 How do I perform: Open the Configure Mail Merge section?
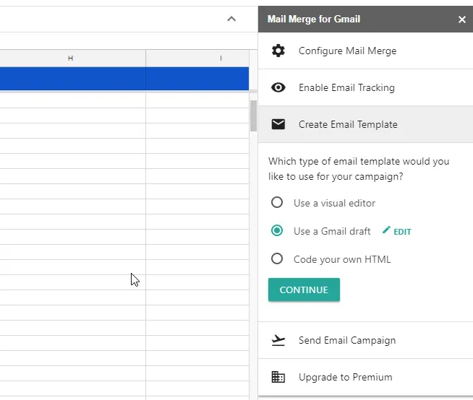[366, 51]
